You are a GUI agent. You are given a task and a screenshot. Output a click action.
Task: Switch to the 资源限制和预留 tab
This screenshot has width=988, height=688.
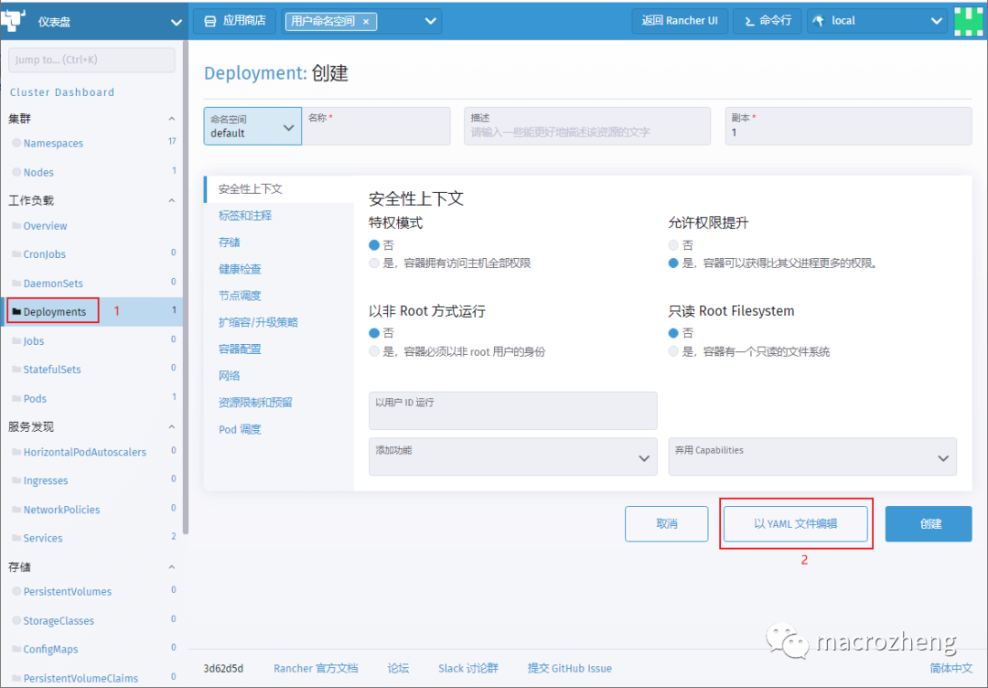click(x=255, y=403)
